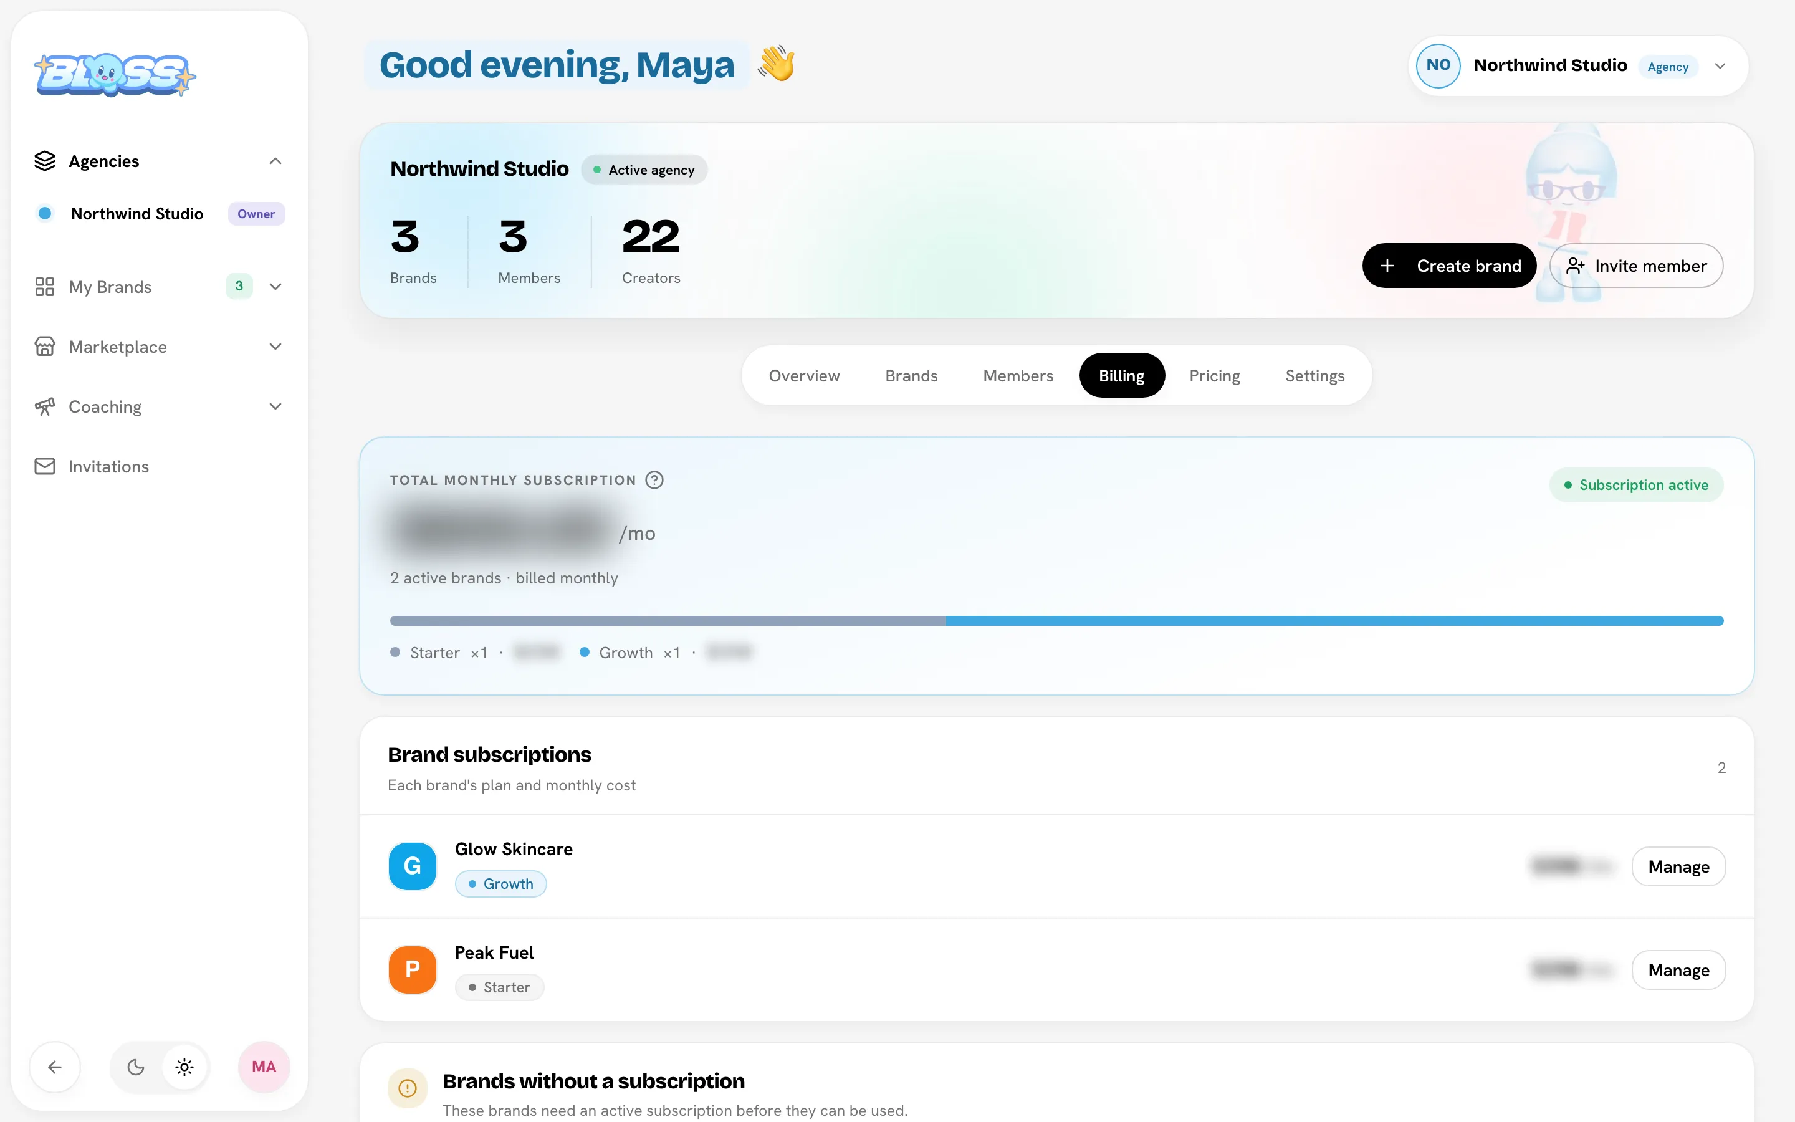Image resolution: width=1795 pixels, height=1122 pixels.
Task: Open the MA user avatar
Action: [263, 1067]
